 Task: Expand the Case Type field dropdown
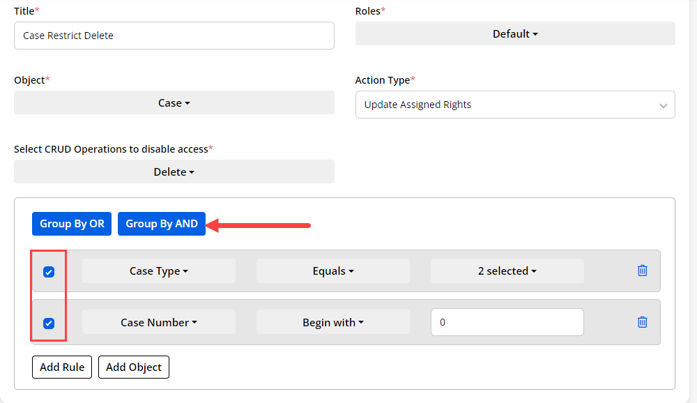coord(159,271)
